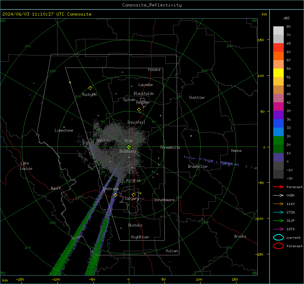Click the Drumheller label

[198, 166]
